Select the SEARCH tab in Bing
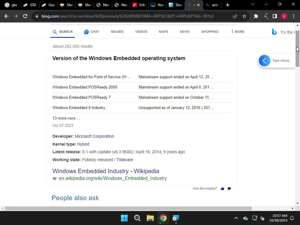 tap(63, 32)
